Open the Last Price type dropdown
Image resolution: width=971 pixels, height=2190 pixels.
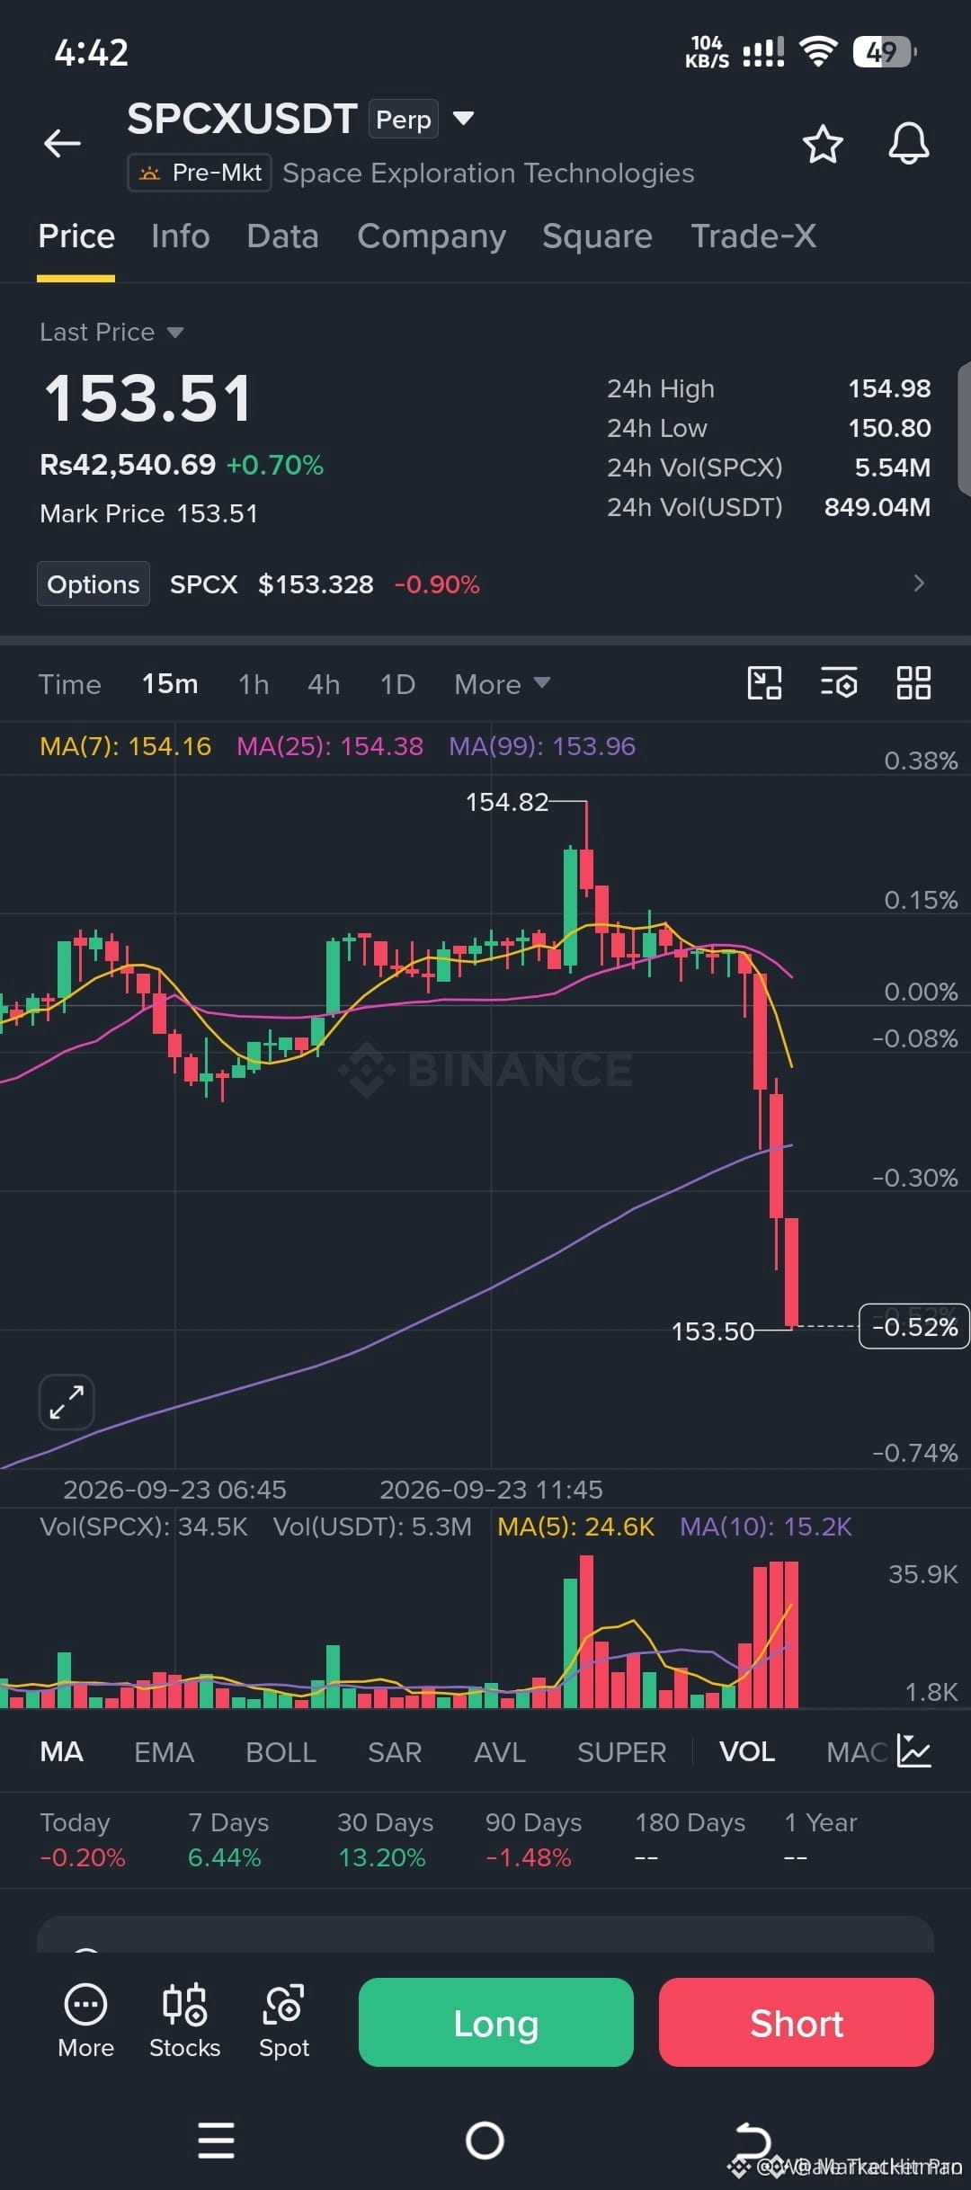tap(111, 333)
